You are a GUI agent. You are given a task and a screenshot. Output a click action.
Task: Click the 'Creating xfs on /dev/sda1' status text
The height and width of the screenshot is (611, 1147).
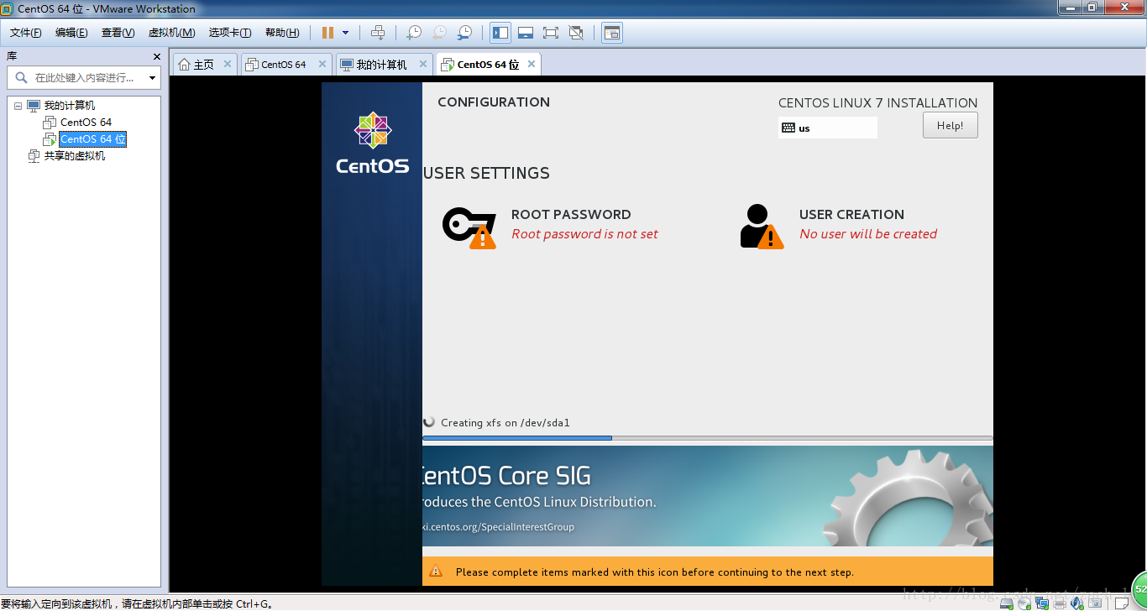[505, 423]
